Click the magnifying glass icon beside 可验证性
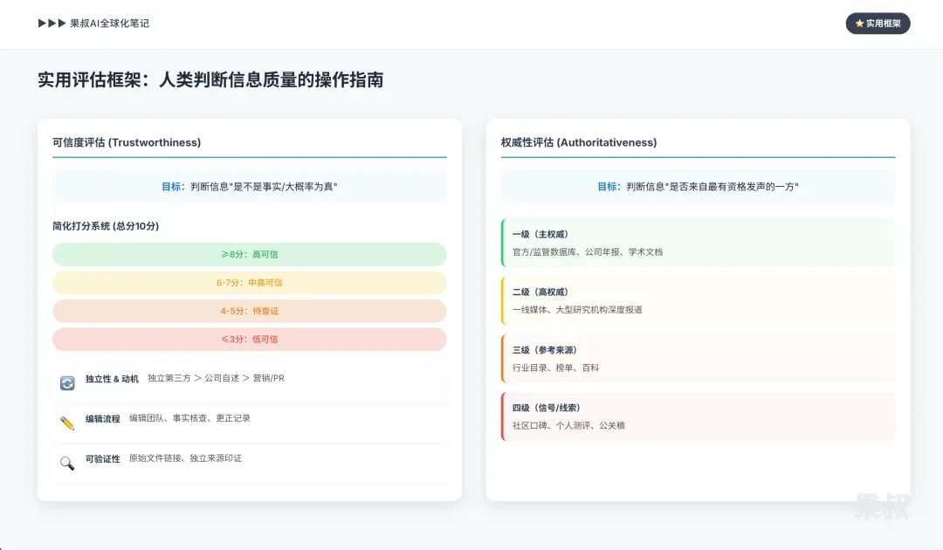This screenshot has width=943, height=550. (67, 463)
